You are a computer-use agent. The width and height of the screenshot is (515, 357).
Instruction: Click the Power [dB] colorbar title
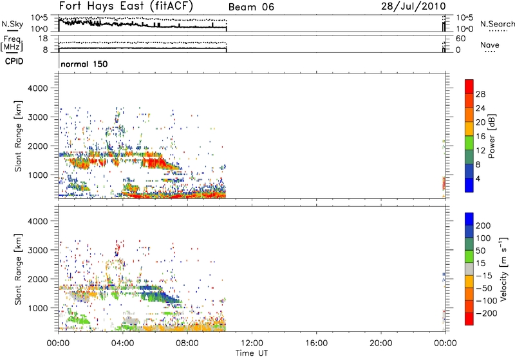[x=491, y=136]
